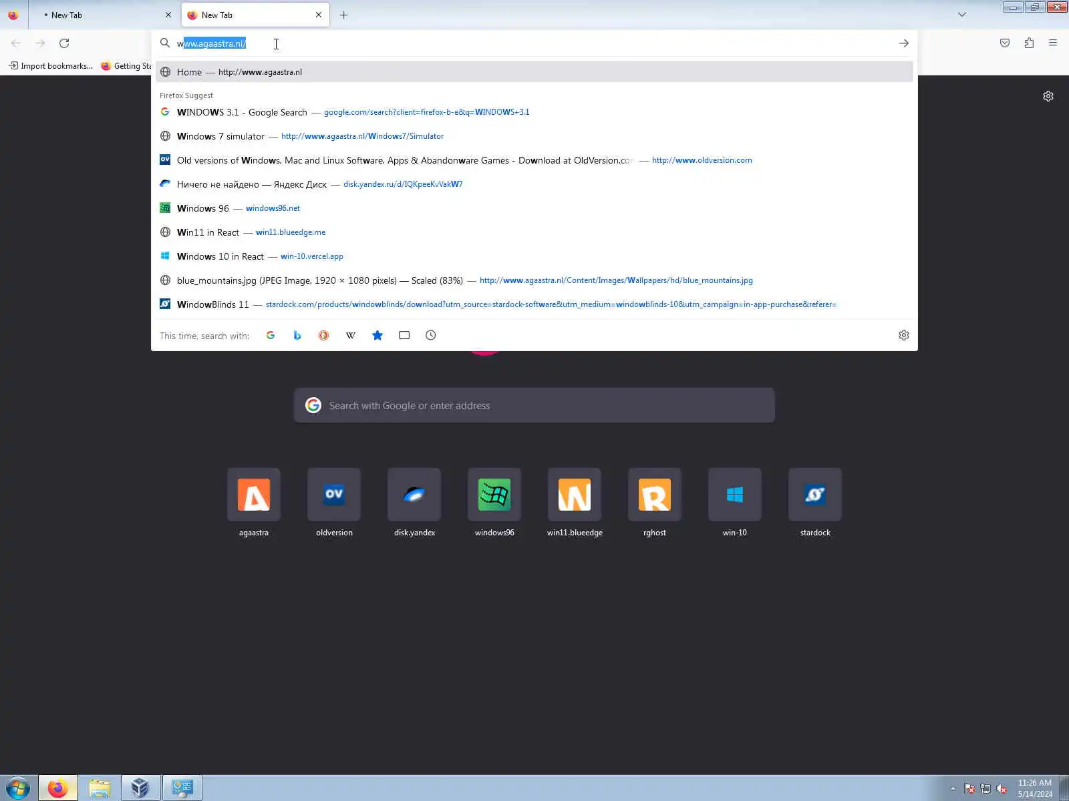1069x801 pixels.
Task: Search this time with DuckDuckGo icon
Action: [x=323, y=335]
